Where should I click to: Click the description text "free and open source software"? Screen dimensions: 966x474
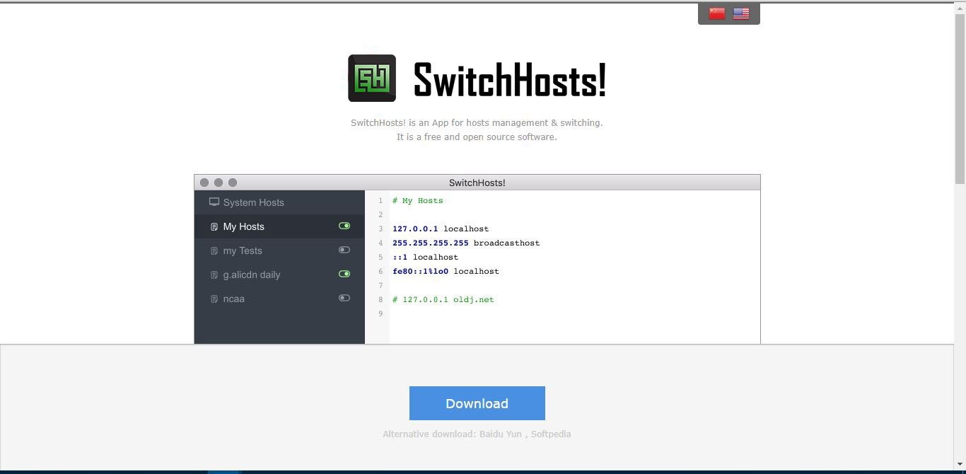pyautogui.click(x=491, y=137)
